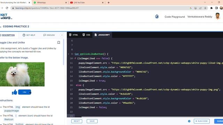Submit the code with the SUBMIT button
Viewport: 223px width, 125px height.
[219, 121]
